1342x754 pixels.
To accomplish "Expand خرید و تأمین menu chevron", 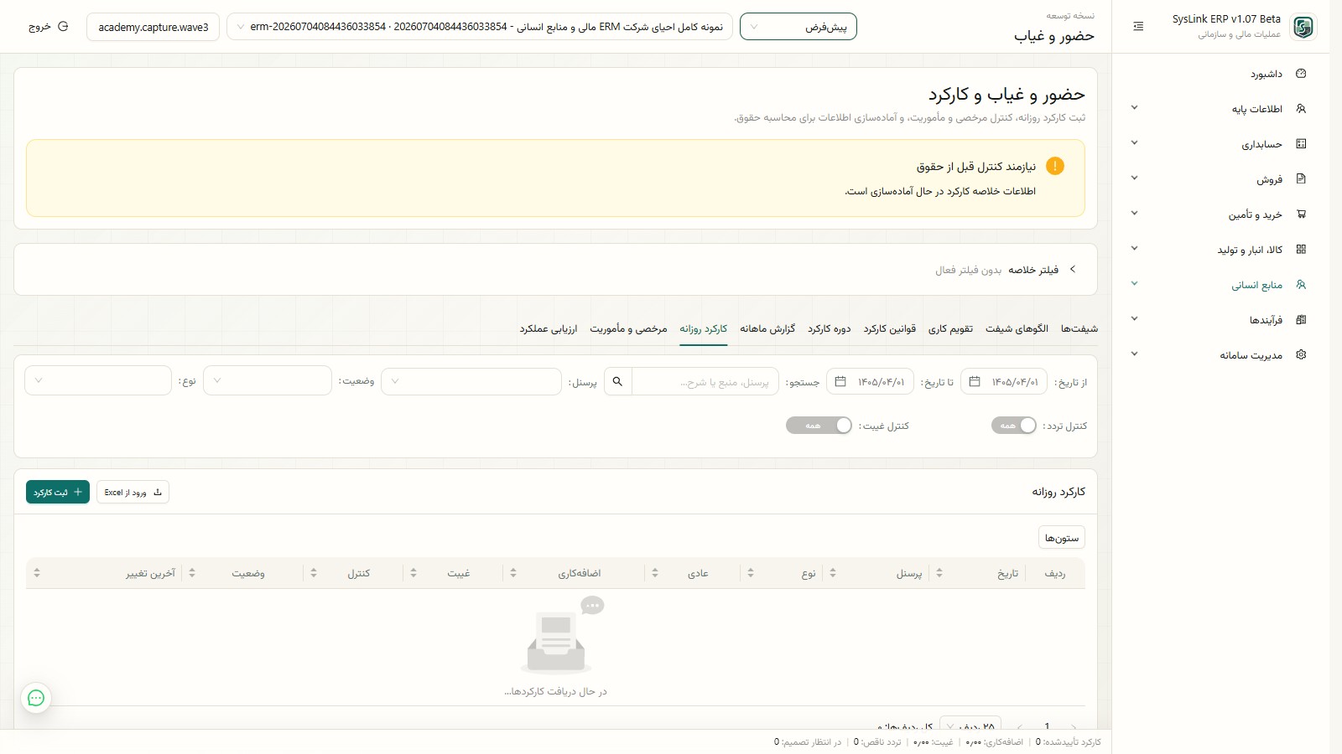I will click(1134, 214).
